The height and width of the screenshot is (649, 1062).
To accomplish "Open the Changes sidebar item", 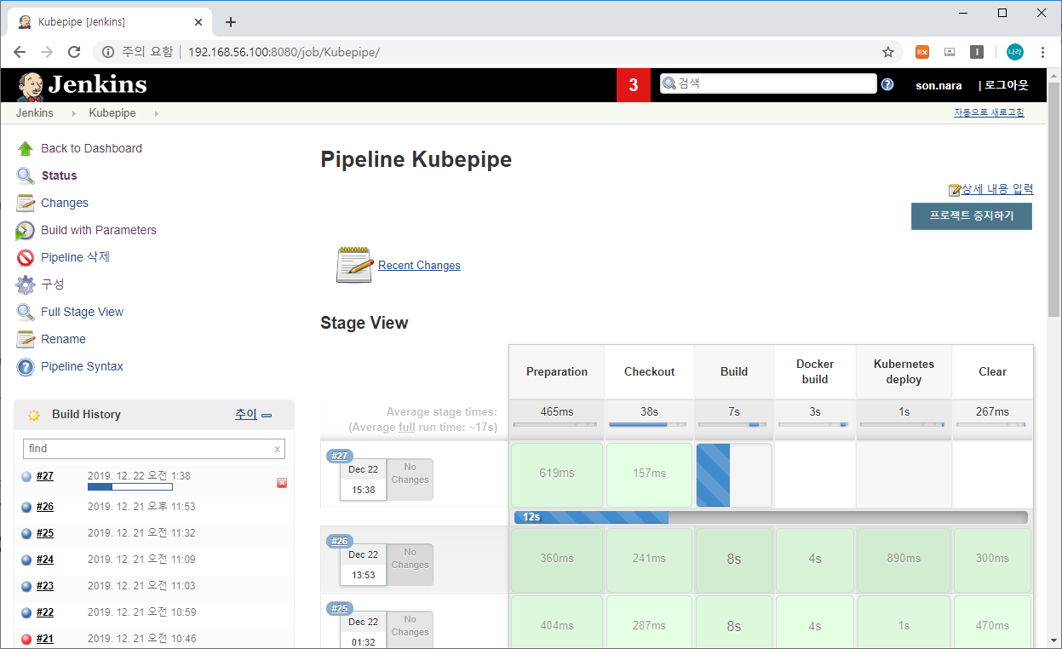I will pyautogui.click(x=65, y=203).
